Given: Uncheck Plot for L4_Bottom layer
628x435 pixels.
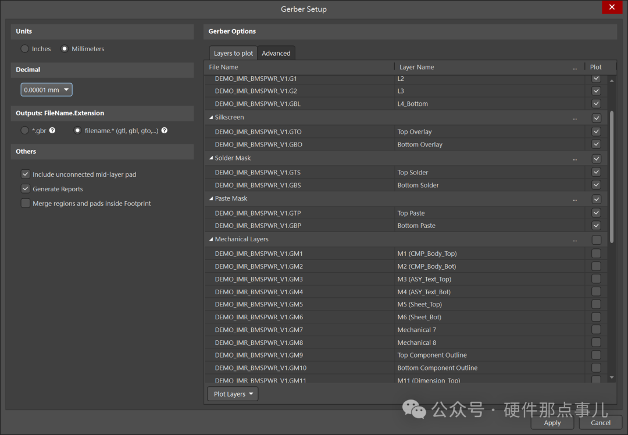Looking at the screenshot, I should (x=596, y=104).
